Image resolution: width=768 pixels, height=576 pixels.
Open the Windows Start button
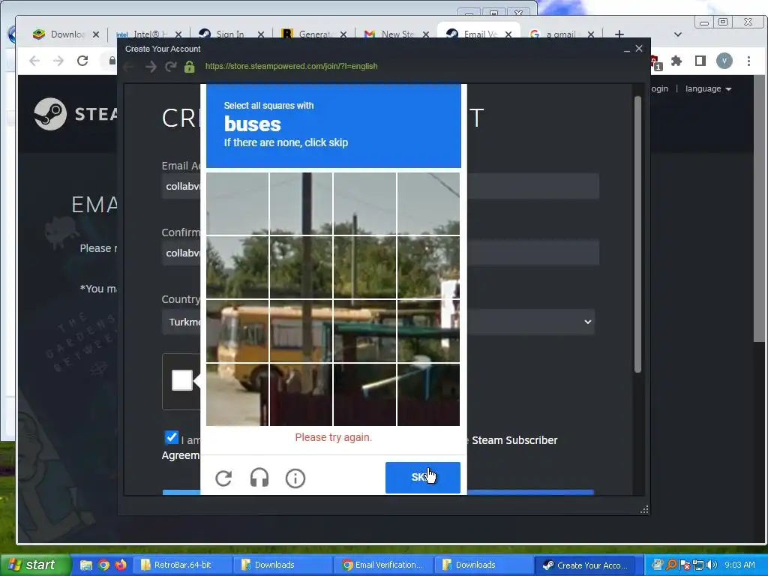pos(35,565)
